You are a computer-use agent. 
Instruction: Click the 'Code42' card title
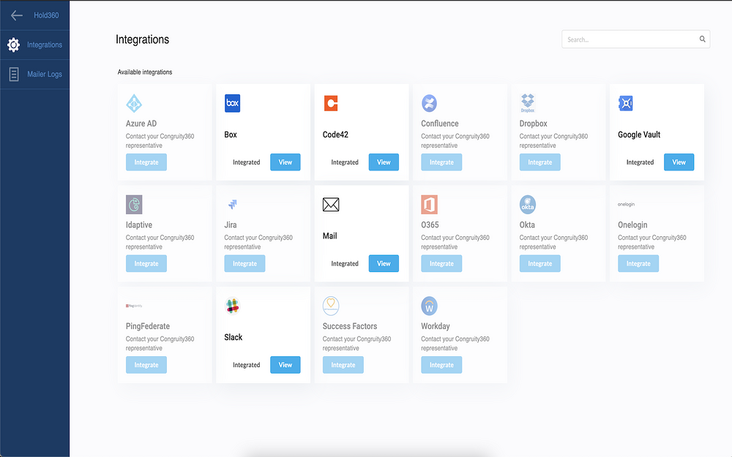tap(335, 135)
